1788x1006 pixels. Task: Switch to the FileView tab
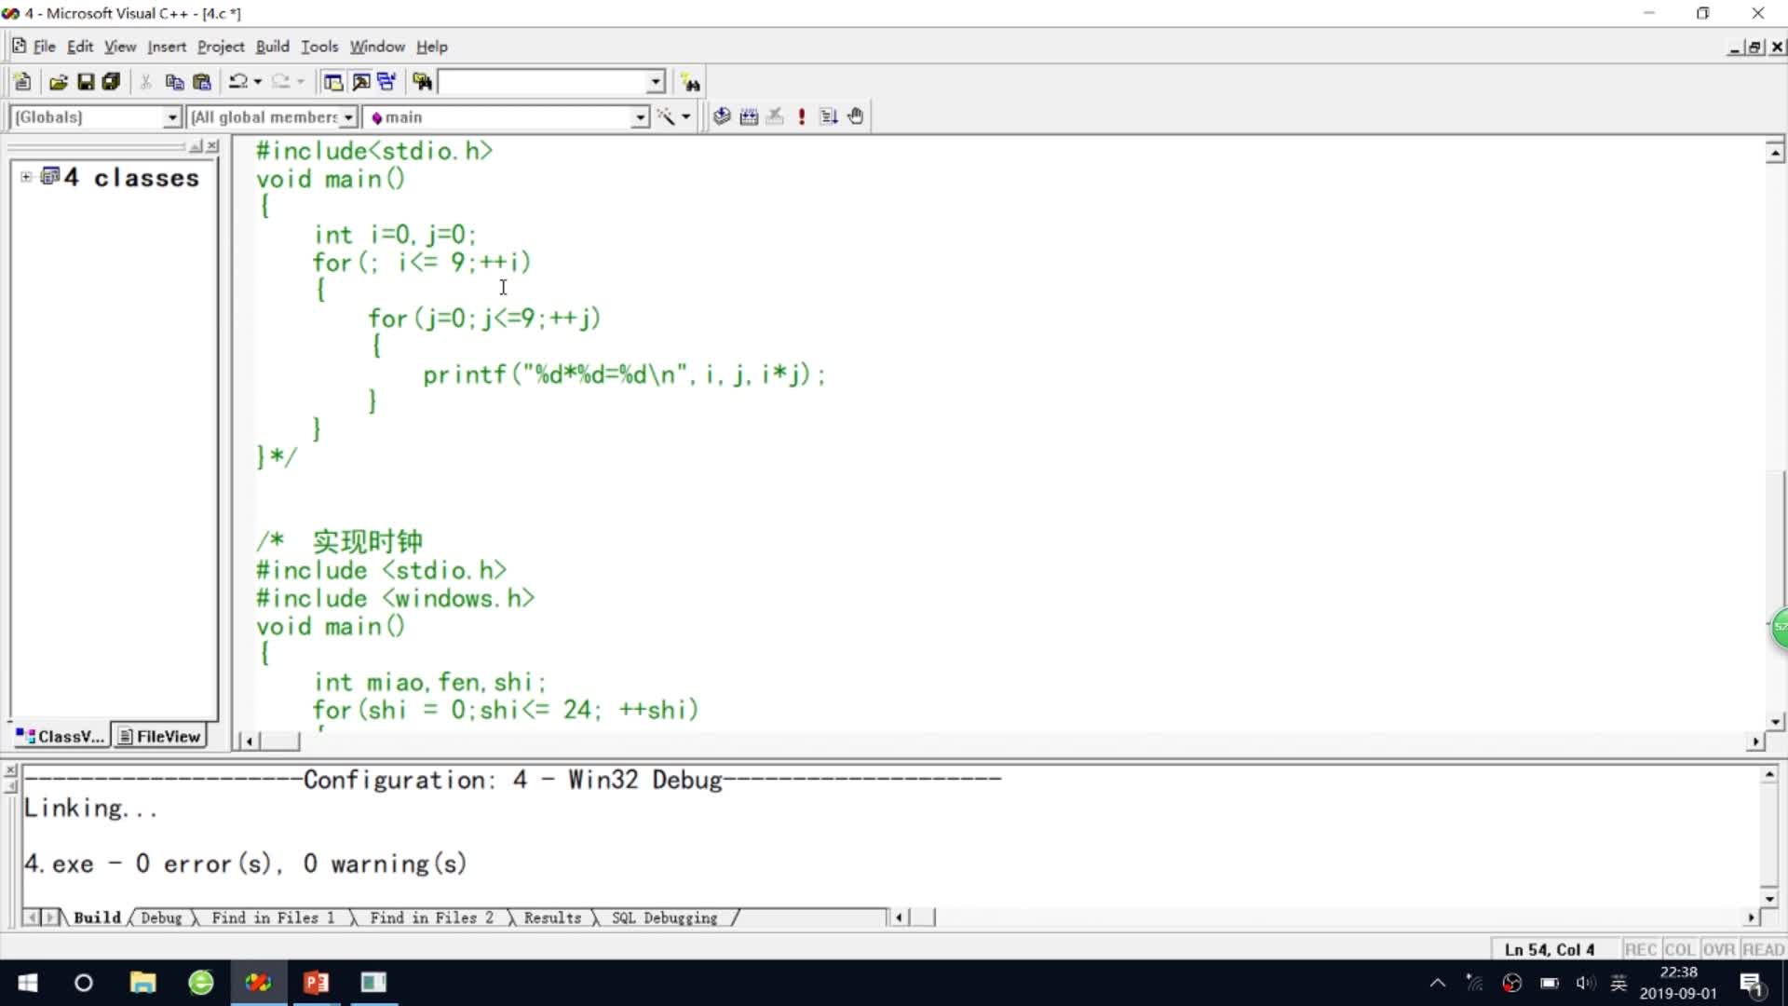coord(159,737)
